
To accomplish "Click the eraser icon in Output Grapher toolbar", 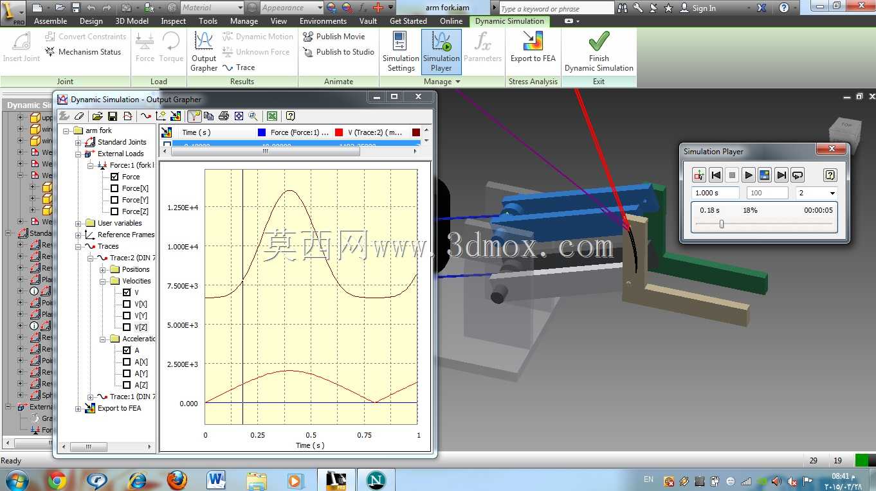I will tap(79, 116).
